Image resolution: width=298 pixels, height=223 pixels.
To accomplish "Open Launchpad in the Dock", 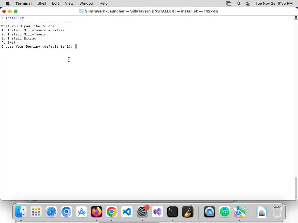I will coord(36,212).
